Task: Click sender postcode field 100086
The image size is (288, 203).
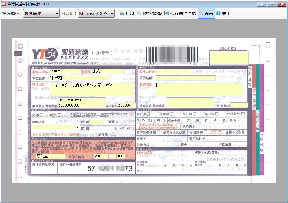Action: [127, 105]
